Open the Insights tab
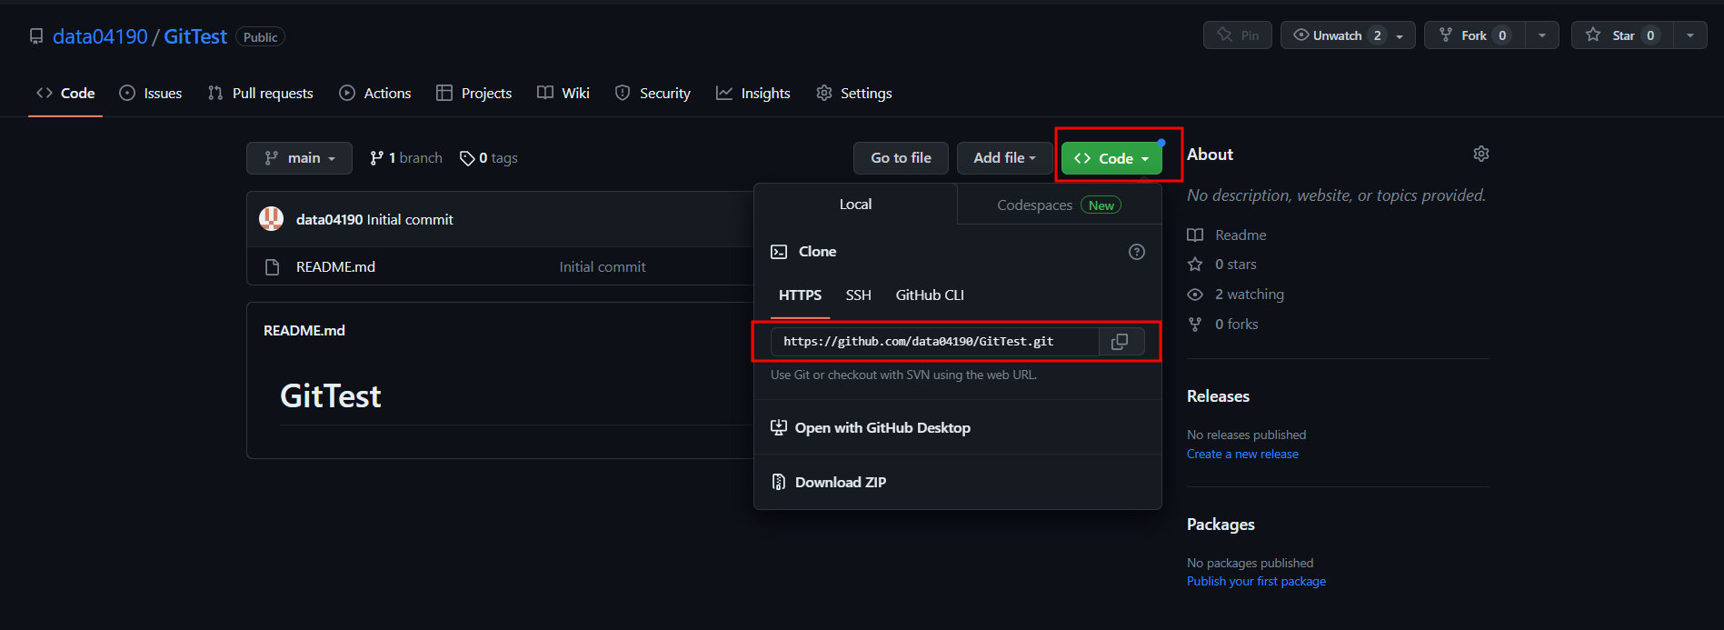Screen dimensions: 1724x630 (x=753, y=93)
